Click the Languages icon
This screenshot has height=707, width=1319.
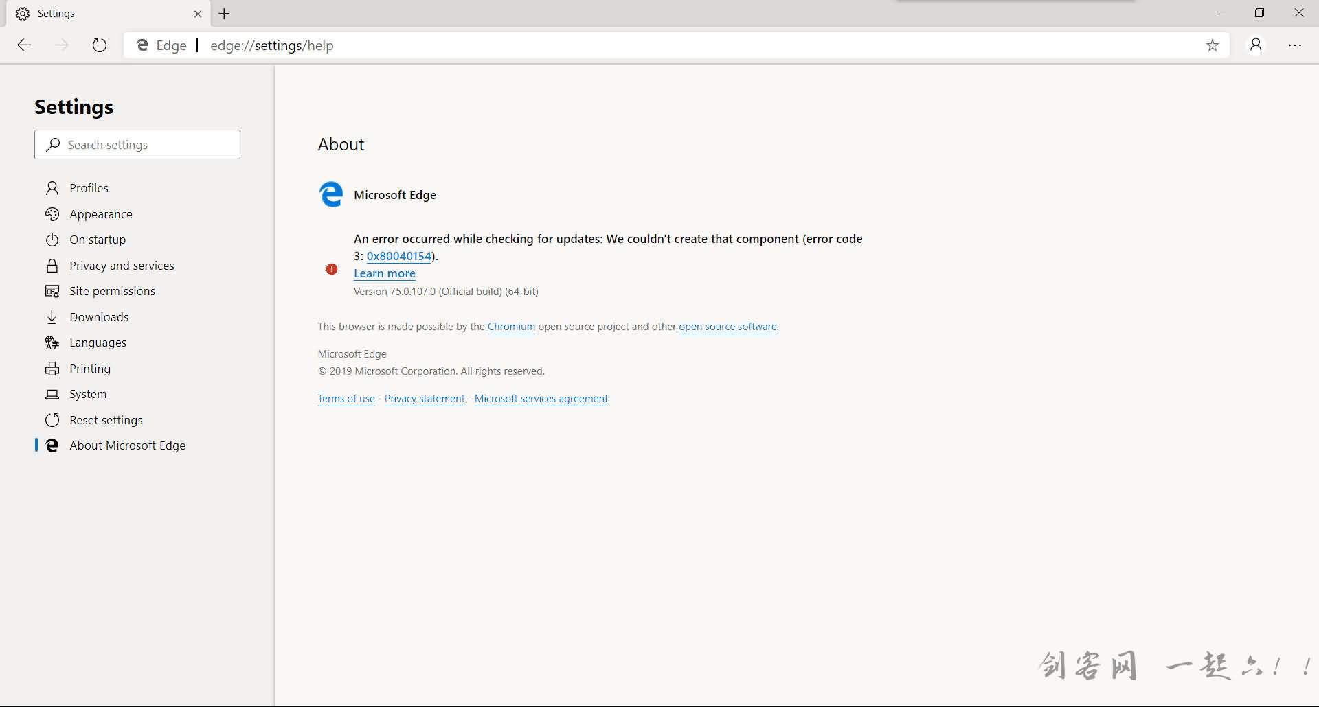point(52,343)
